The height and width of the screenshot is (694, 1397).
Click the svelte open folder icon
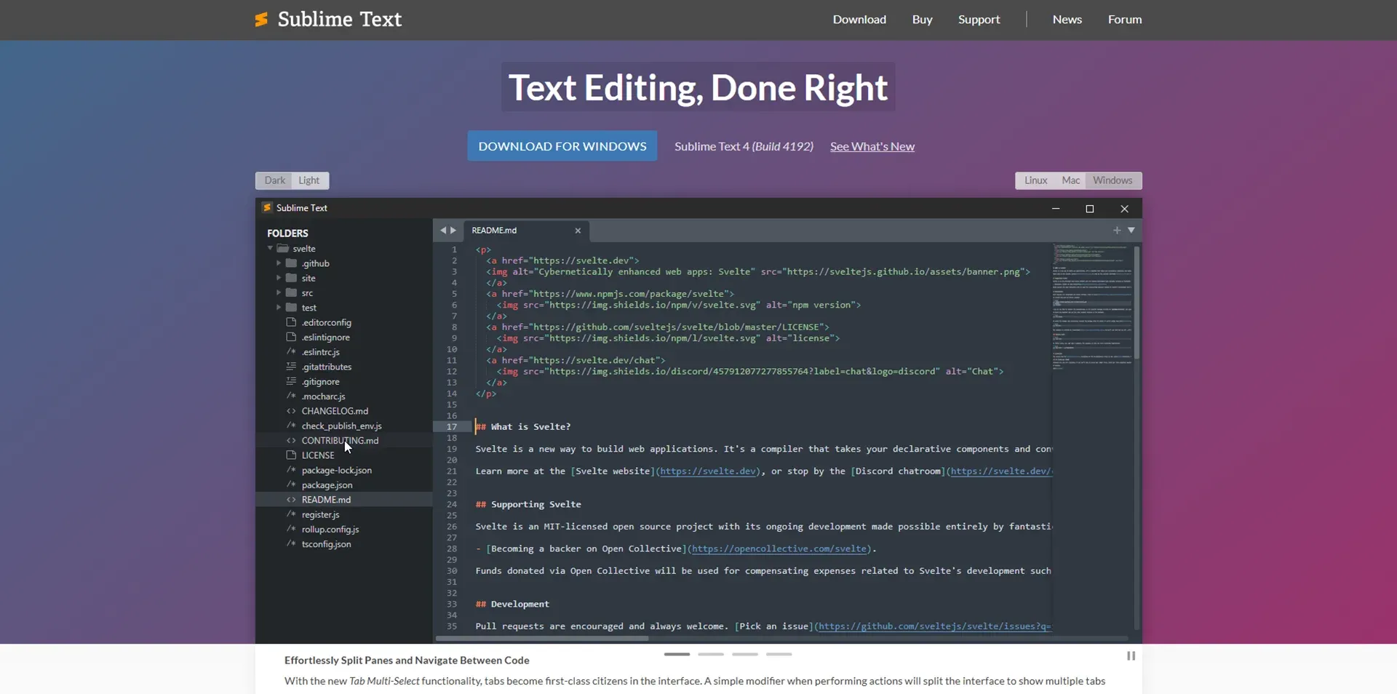(283, 249)
